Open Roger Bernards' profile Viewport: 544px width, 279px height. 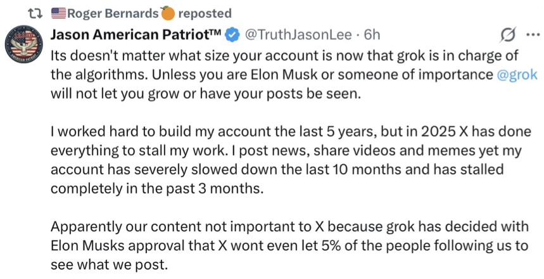pyautogui.click(x=113, y=13)
